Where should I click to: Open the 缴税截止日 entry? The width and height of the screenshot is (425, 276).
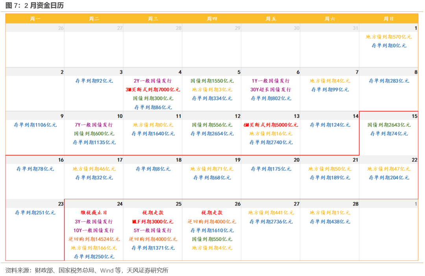94,213
